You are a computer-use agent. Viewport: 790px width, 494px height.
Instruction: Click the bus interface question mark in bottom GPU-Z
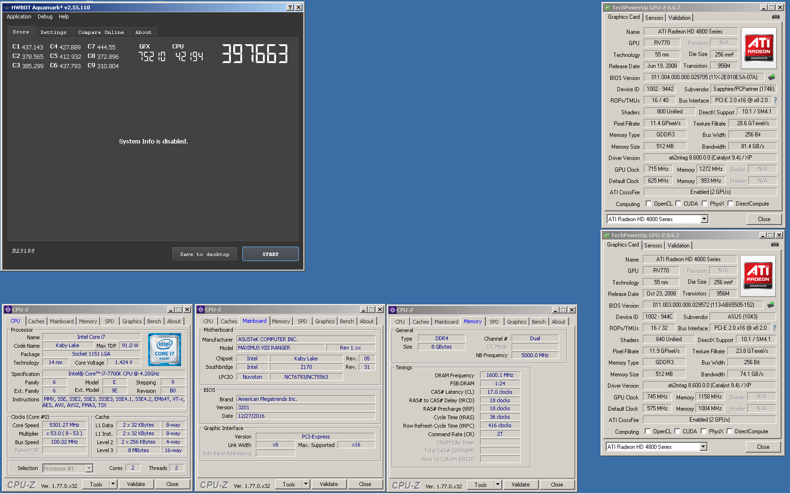774,328
